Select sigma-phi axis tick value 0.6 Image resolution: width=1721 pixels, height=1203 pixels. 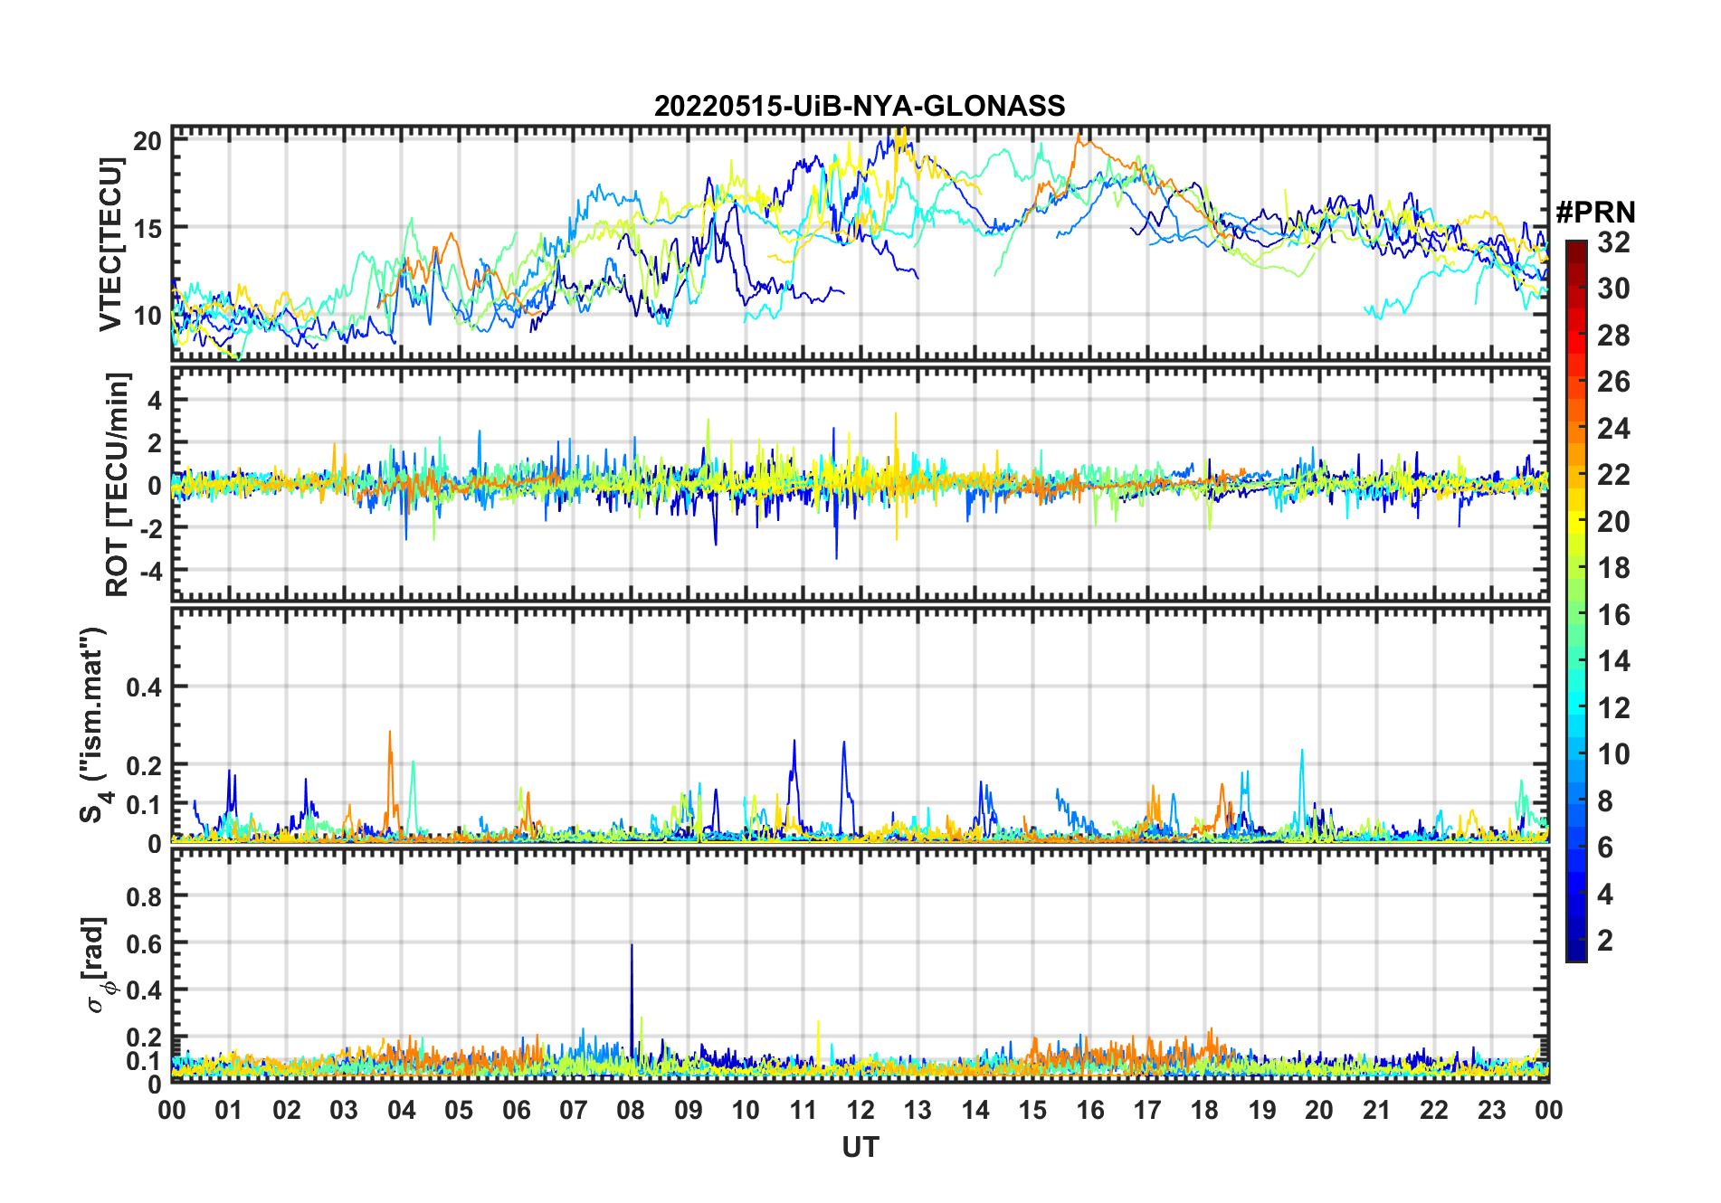(145, 943)
